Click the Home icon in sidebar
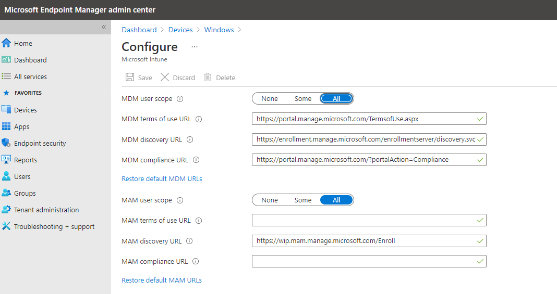 tap(6, 43)
